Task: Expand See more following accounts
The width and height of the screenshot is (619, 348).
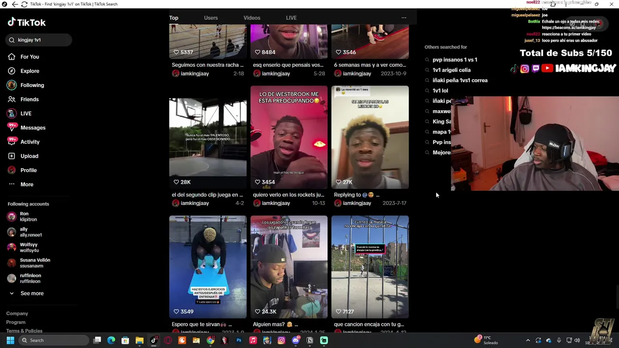Action: click(26, 293)
